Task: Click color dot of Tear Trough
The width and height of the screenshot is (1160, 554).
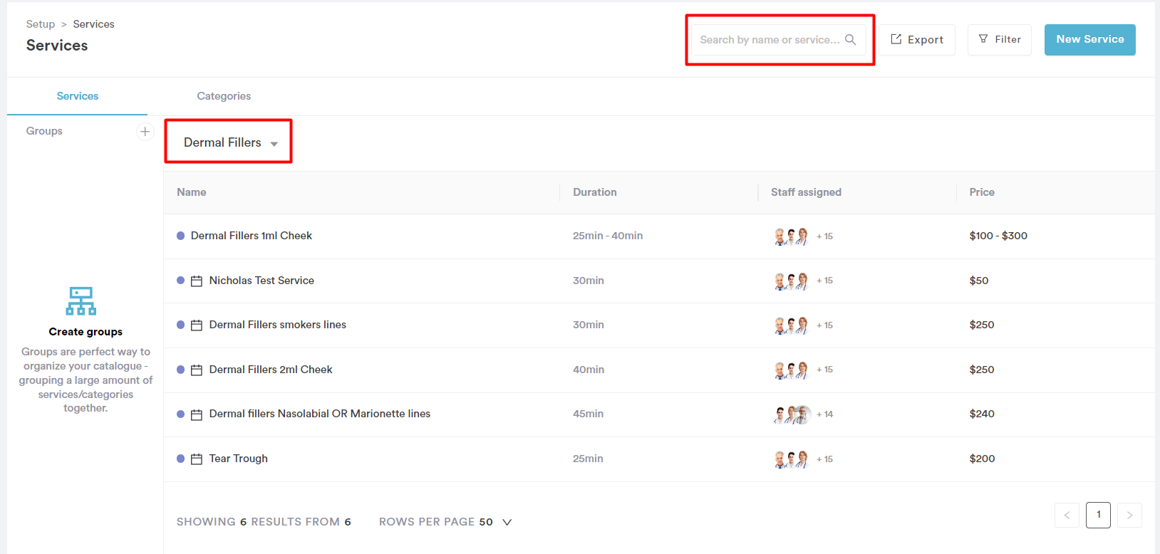Action: 181,459
